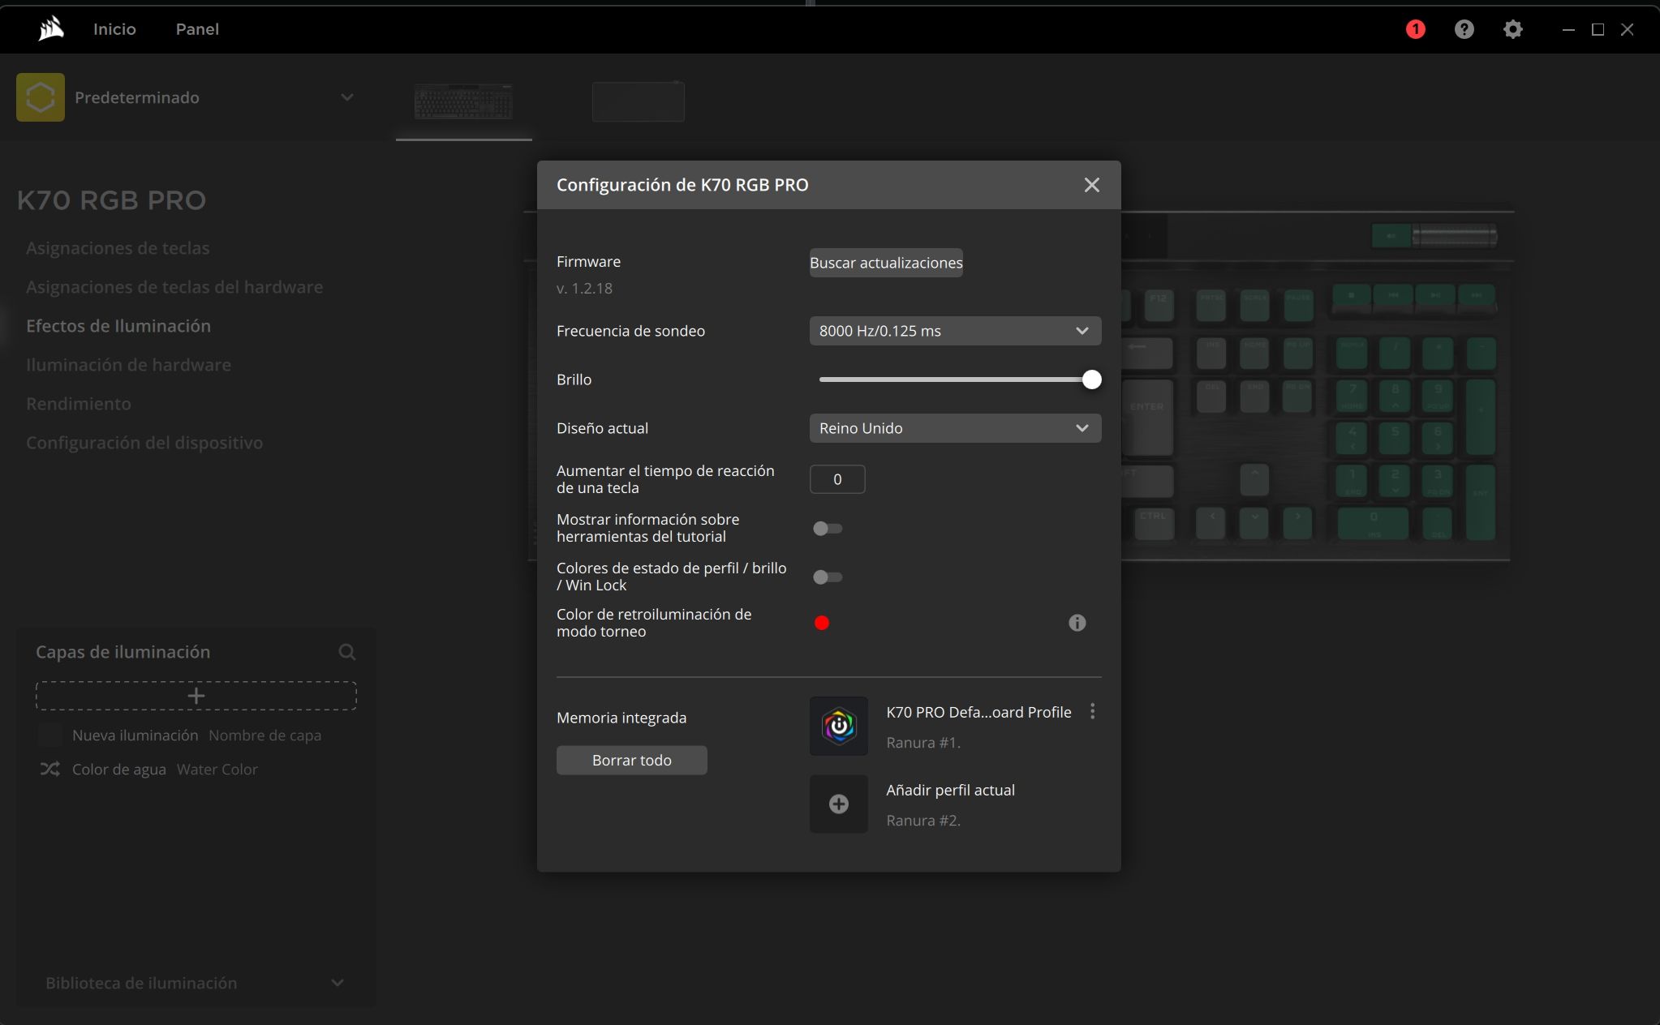Open the help question mark icon
The width and height of the screenshot is (1660, 1025).
tap(1464, 29)
